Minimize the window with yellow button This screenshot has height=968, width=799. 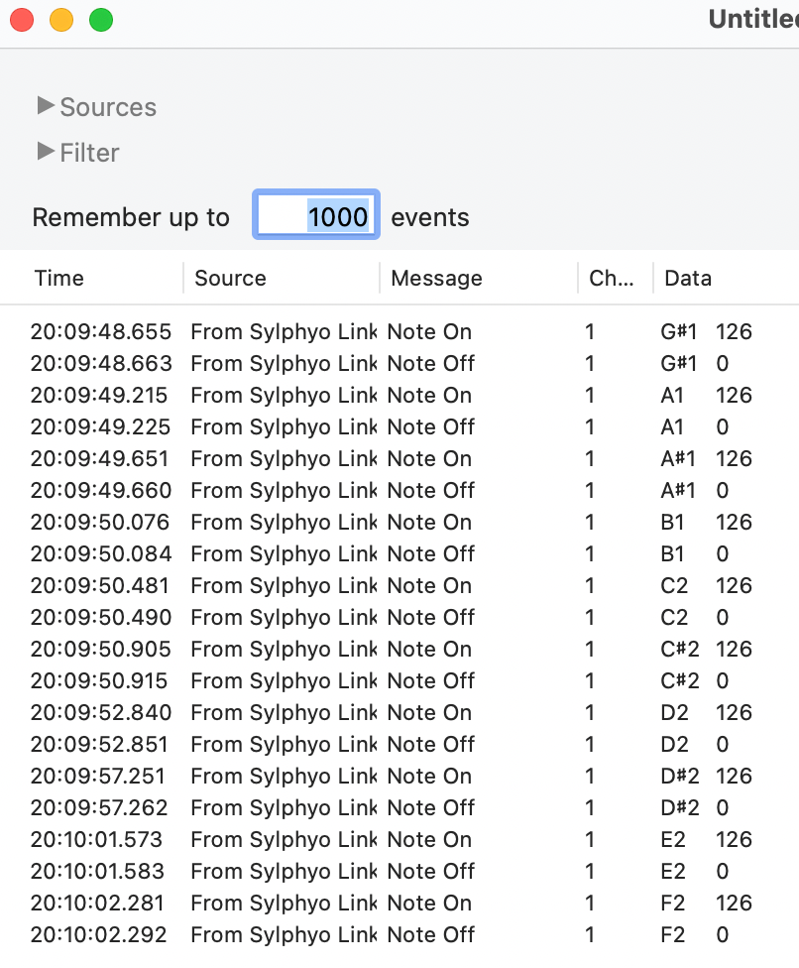click(x=61, y=20)
